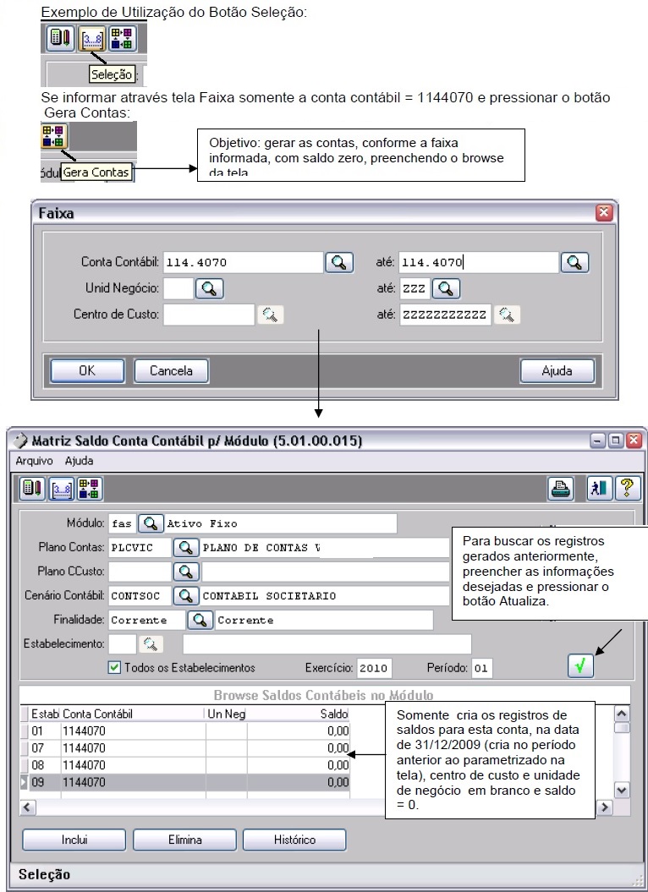This screenshot has height=892, width=648.
Task: Click starting Conta Contábil field 114.4070
Action: (243, 262)
